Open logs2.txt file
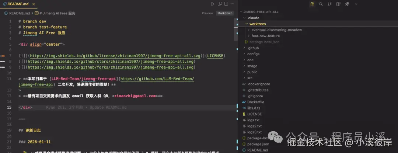The height and width of the screenshot is (153, 398). pyautogui.click(x=254, y=126)
